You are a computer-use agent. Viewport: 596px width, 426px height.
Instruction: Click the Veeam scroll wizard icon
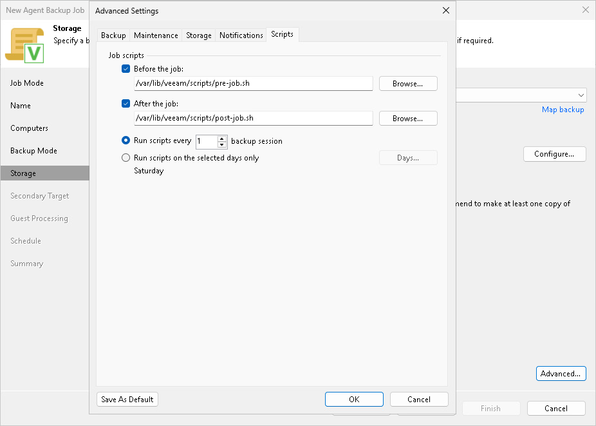tap(24, 45)
